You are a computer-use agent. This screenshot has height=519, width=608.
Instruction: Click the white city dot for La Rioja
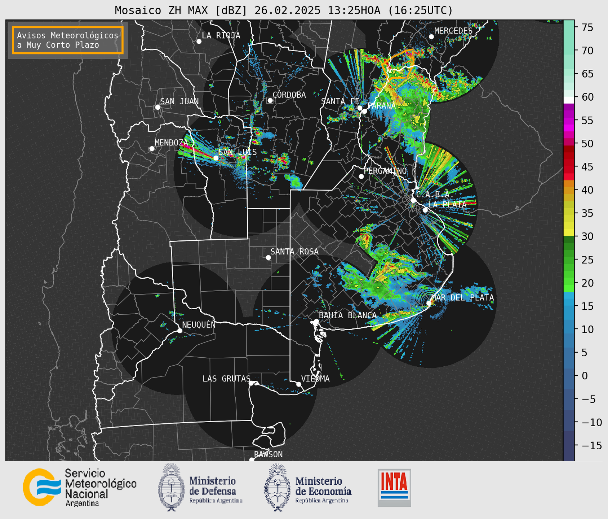pyautogui.click(x=199, y=42)
